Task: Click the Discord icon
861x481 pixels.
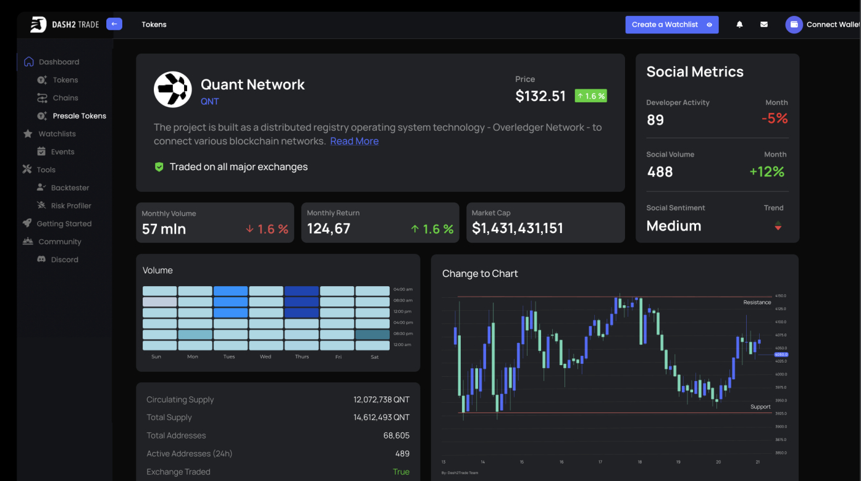Action: click(x=41, y=260)
